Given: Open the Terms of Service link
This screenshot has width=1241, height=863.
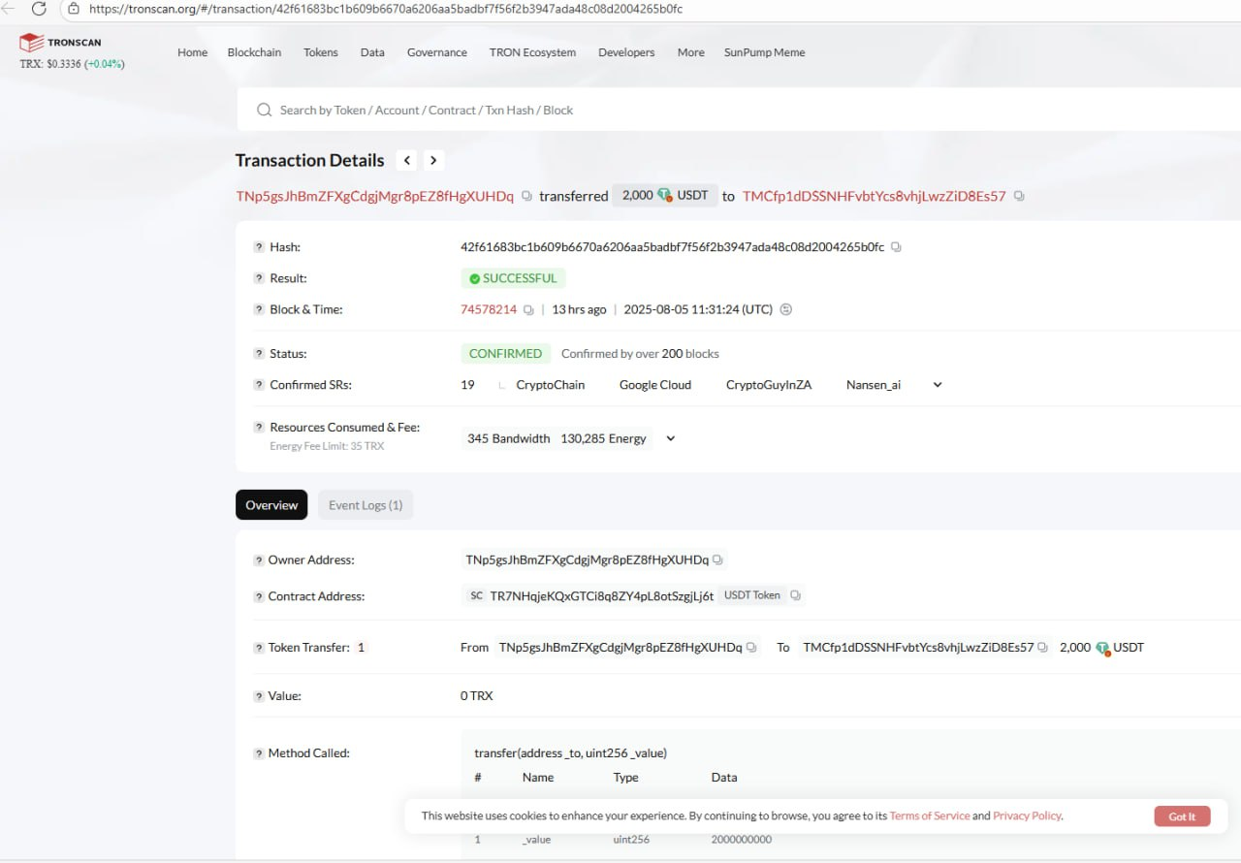Looking at the screenshot, I should pos(930,815).
